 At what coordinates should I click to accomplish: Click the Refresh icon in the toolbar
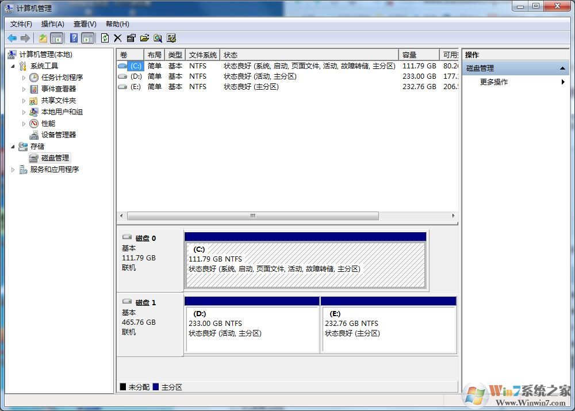coord(105,38)
